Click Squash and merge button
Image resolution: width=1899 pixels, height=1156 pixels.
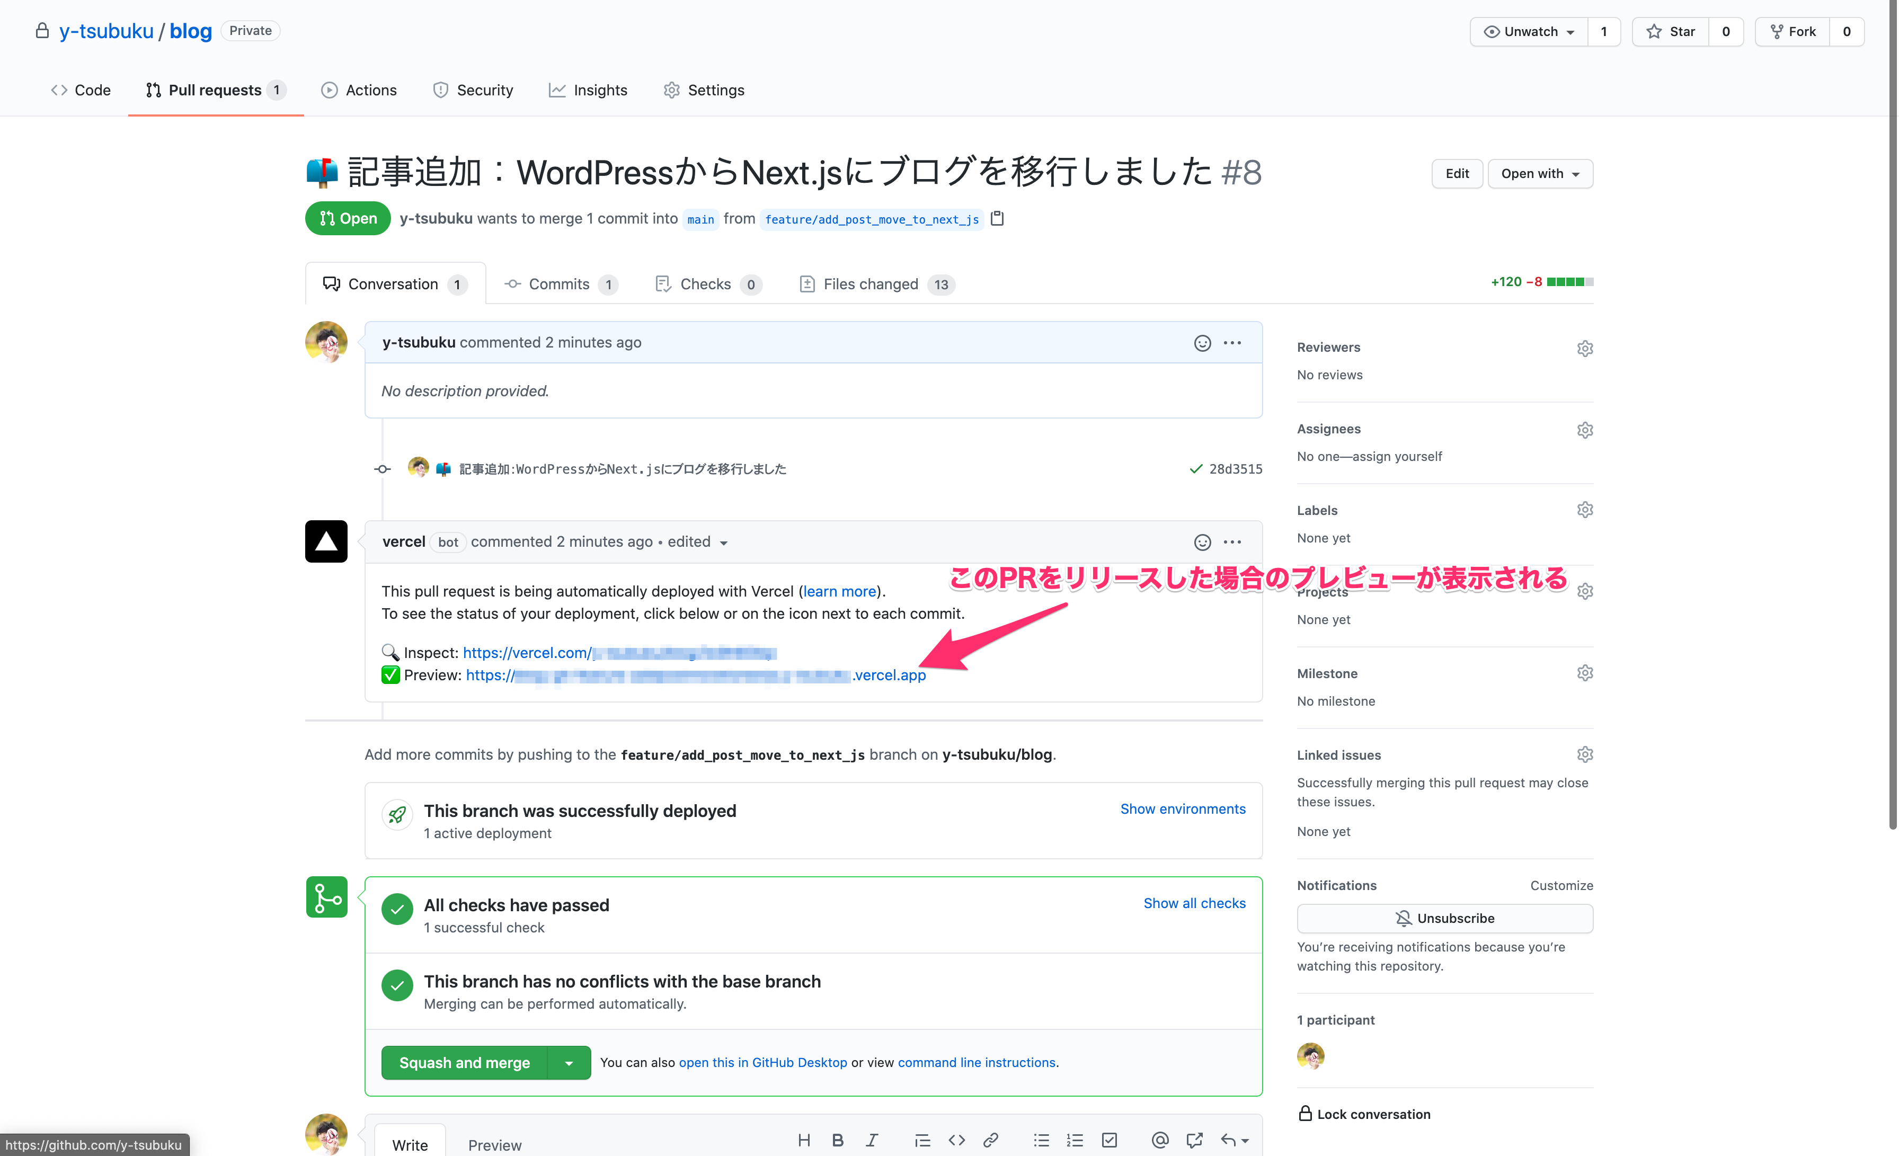pos(465,1063)
